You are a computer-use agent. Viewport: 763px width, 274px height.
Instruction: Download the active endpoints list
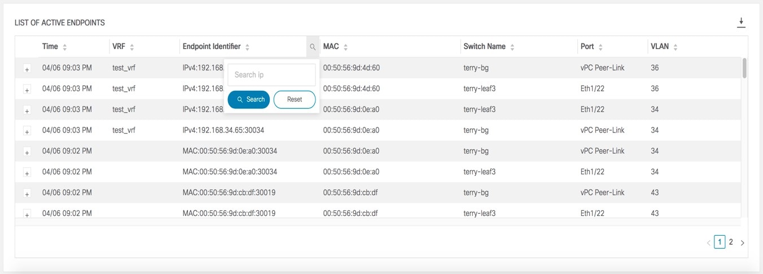click(x=741, y=23)
